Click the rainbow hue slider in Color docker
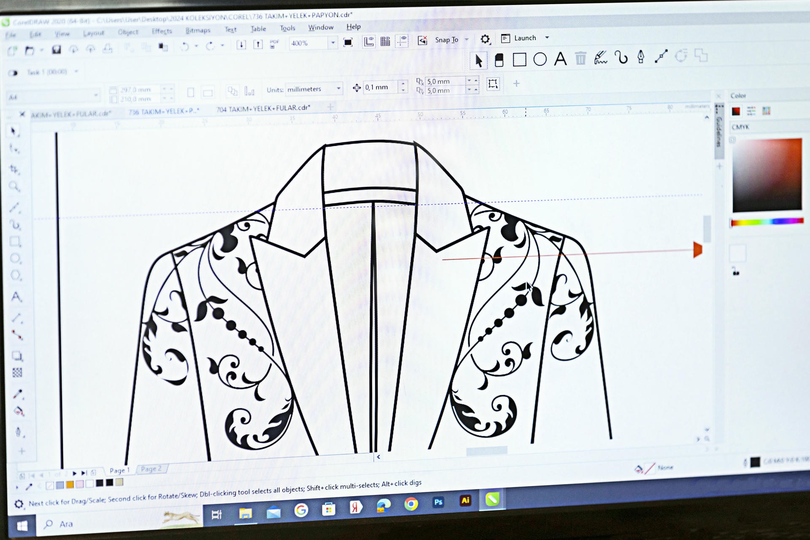 pyautogui.click(x=767, y=222)
